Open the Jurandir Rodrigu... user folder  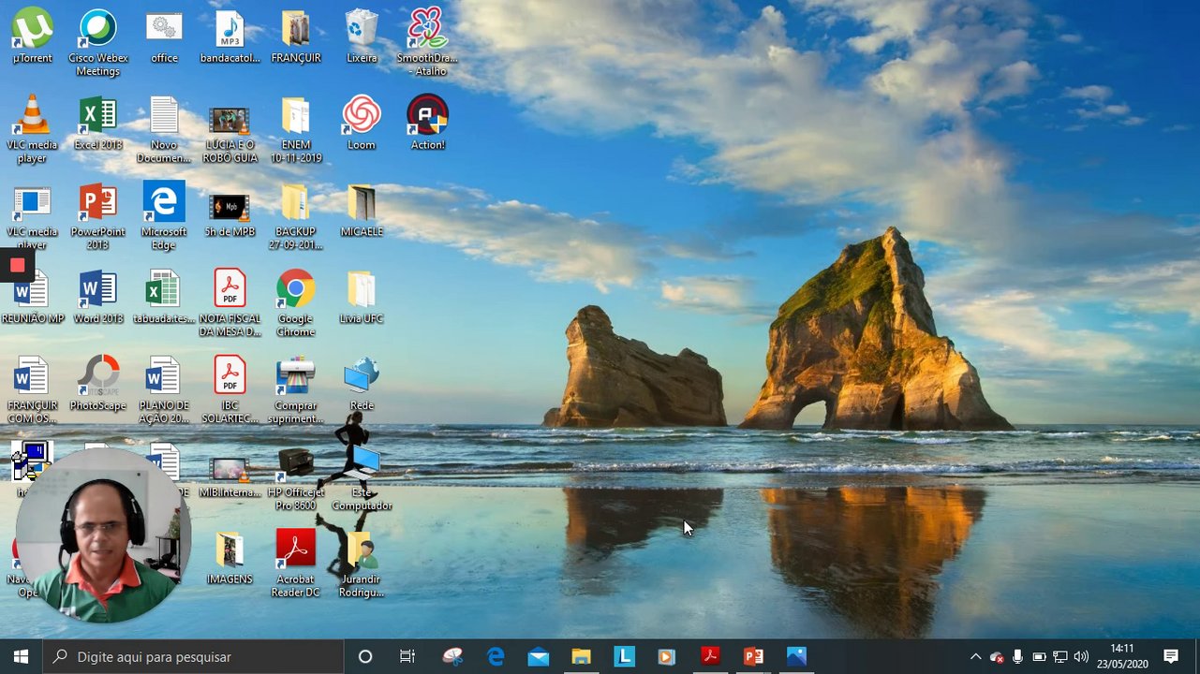(362, 564)
